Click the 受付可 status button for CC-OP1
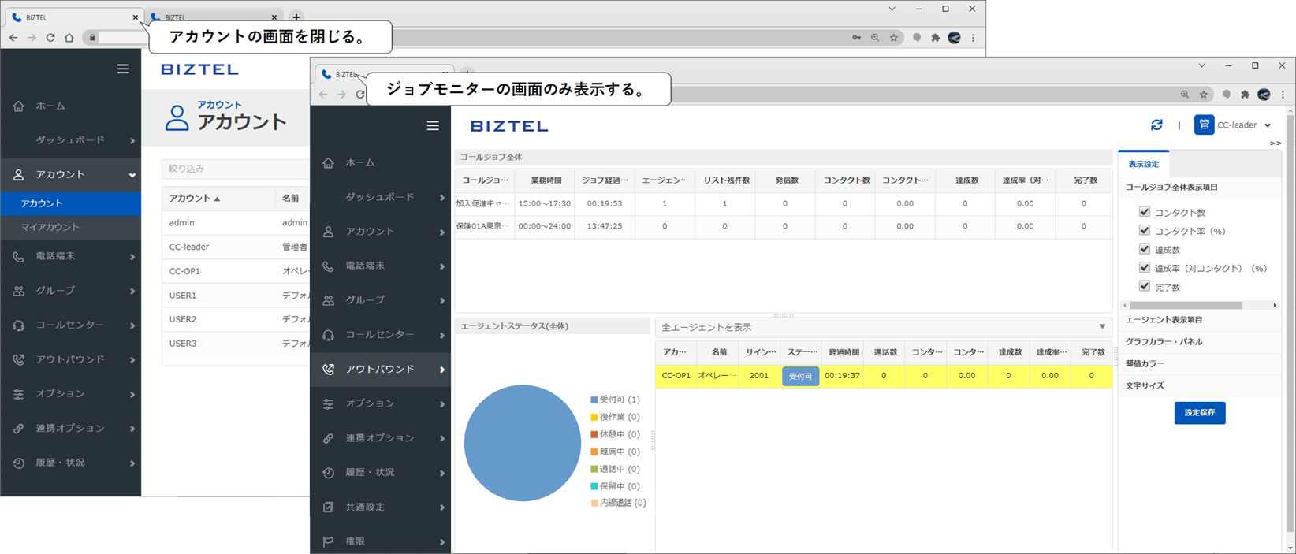1296x554 pixels. [800, 377]
